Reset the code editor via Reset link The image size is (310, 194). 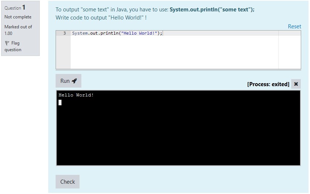coord(295,26)
